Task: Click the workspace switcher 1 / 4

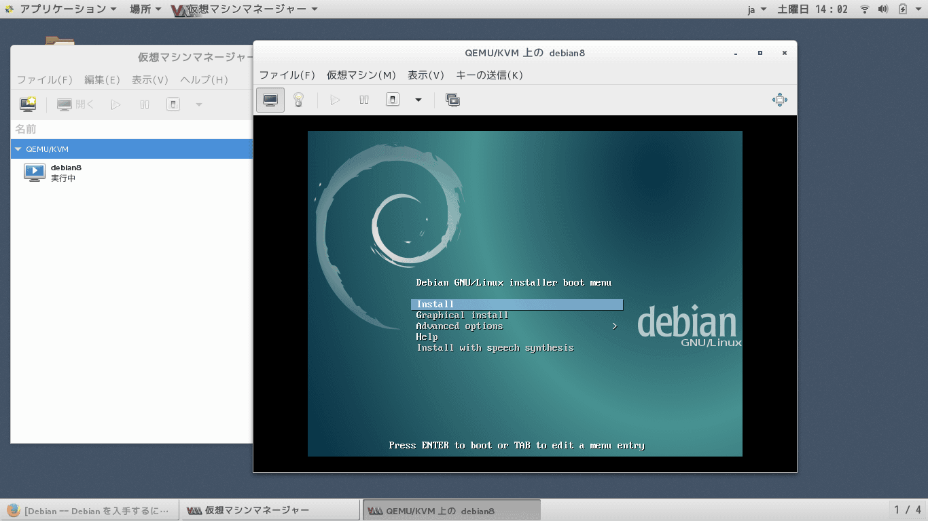Action: 908,509
